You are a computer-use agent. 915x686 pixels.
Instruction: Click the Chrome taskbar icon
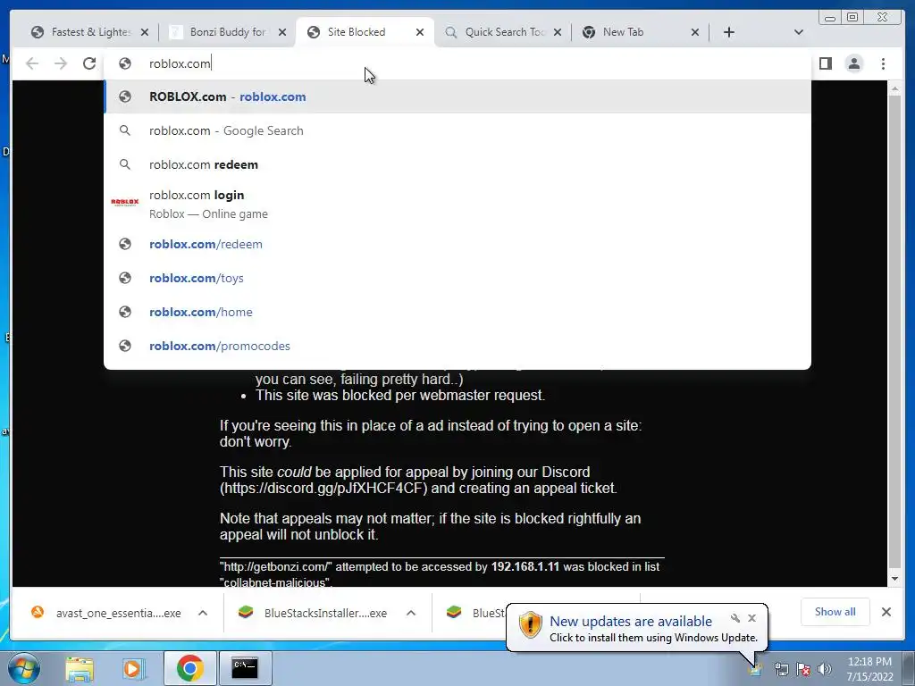coord(190,668)
